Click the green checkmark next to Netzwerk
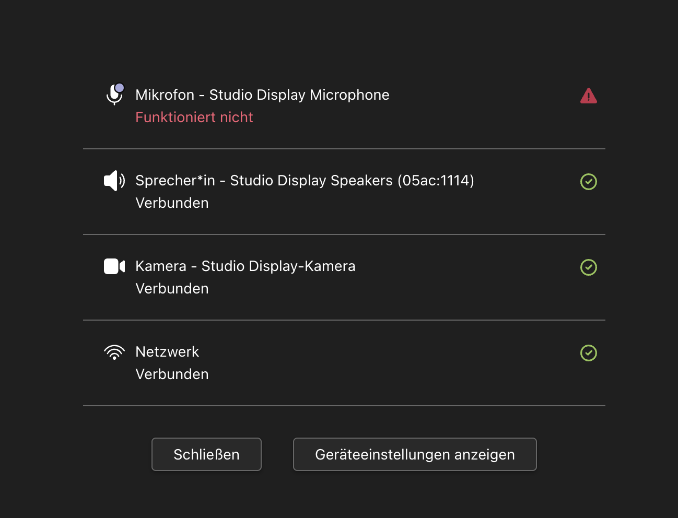Screen dimensions: 678x518 point(589,354)
